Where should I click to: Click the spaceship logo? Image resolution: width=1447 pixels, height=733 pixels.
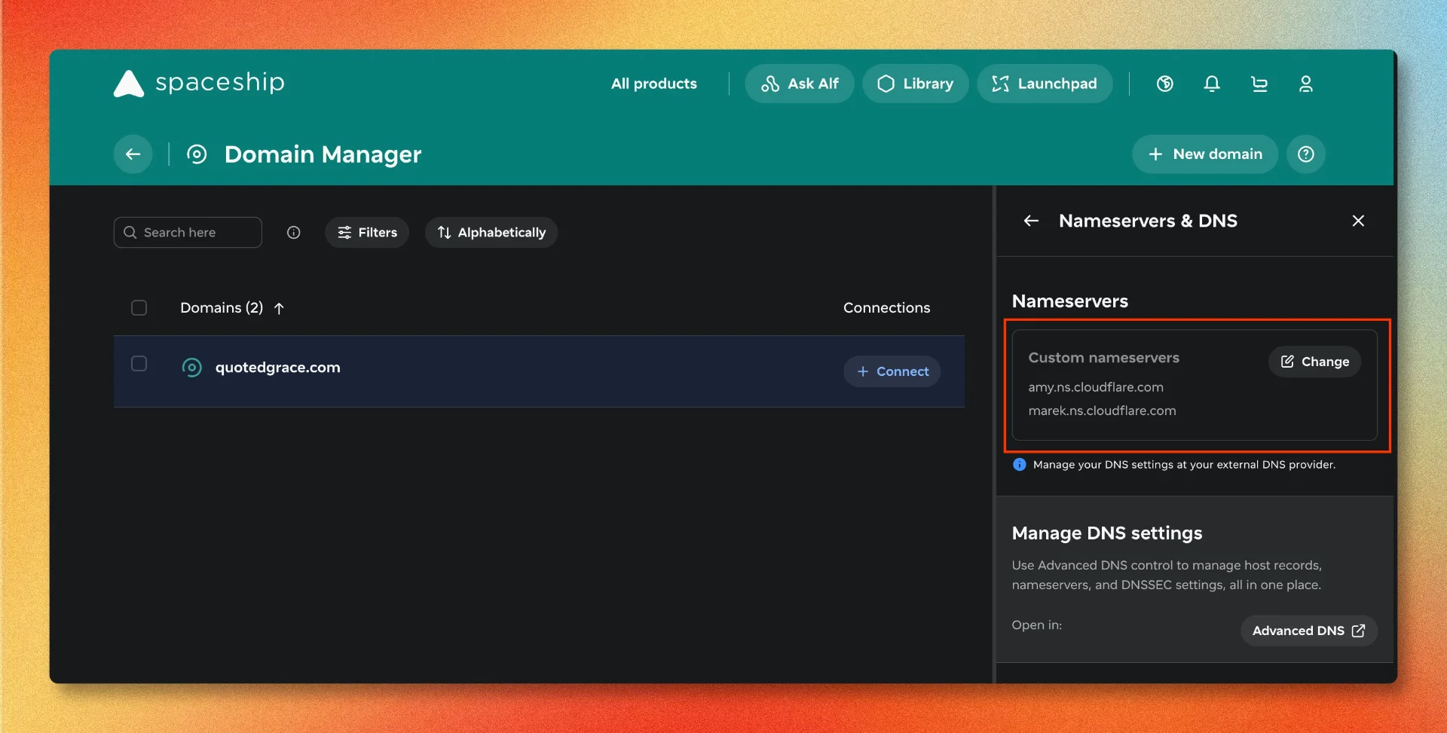[199, 83]
